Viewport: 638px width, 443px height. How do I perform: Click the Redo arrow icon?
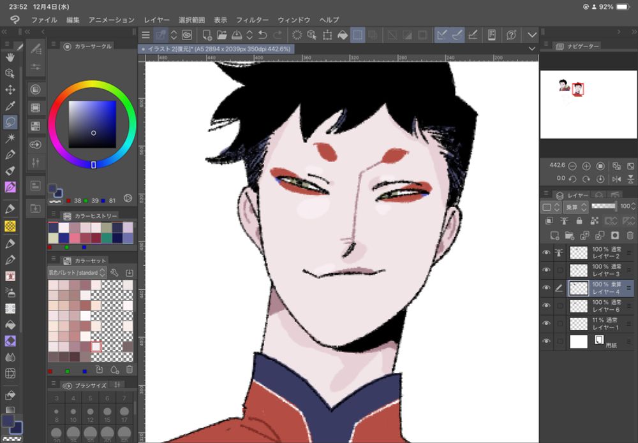278,35
